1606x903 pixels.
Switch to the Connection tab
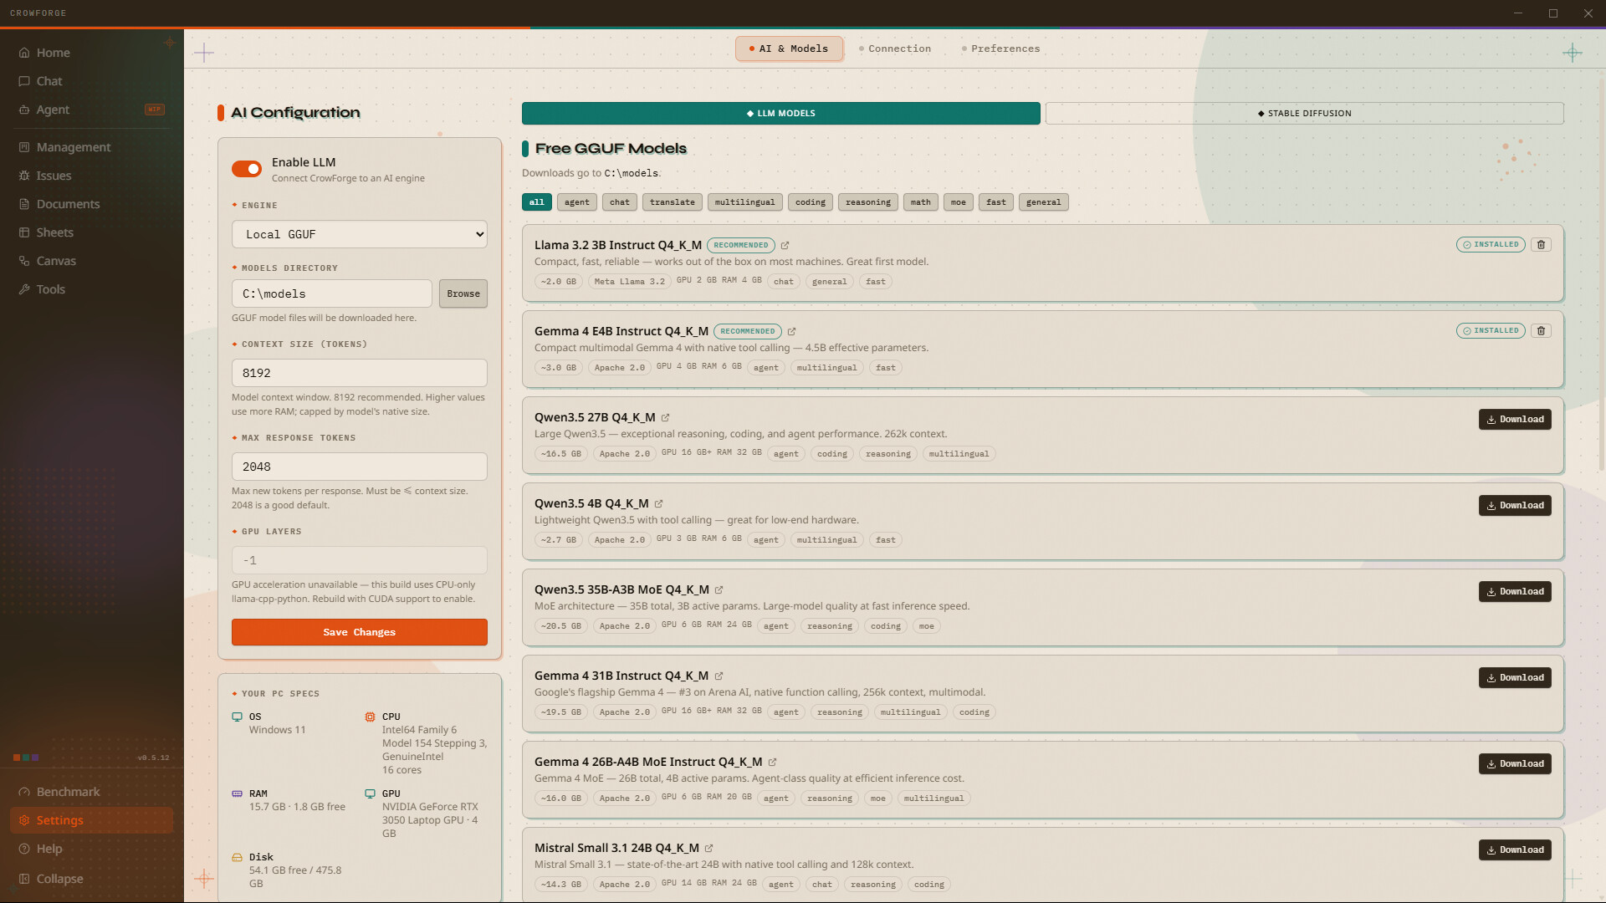point(895,48)
